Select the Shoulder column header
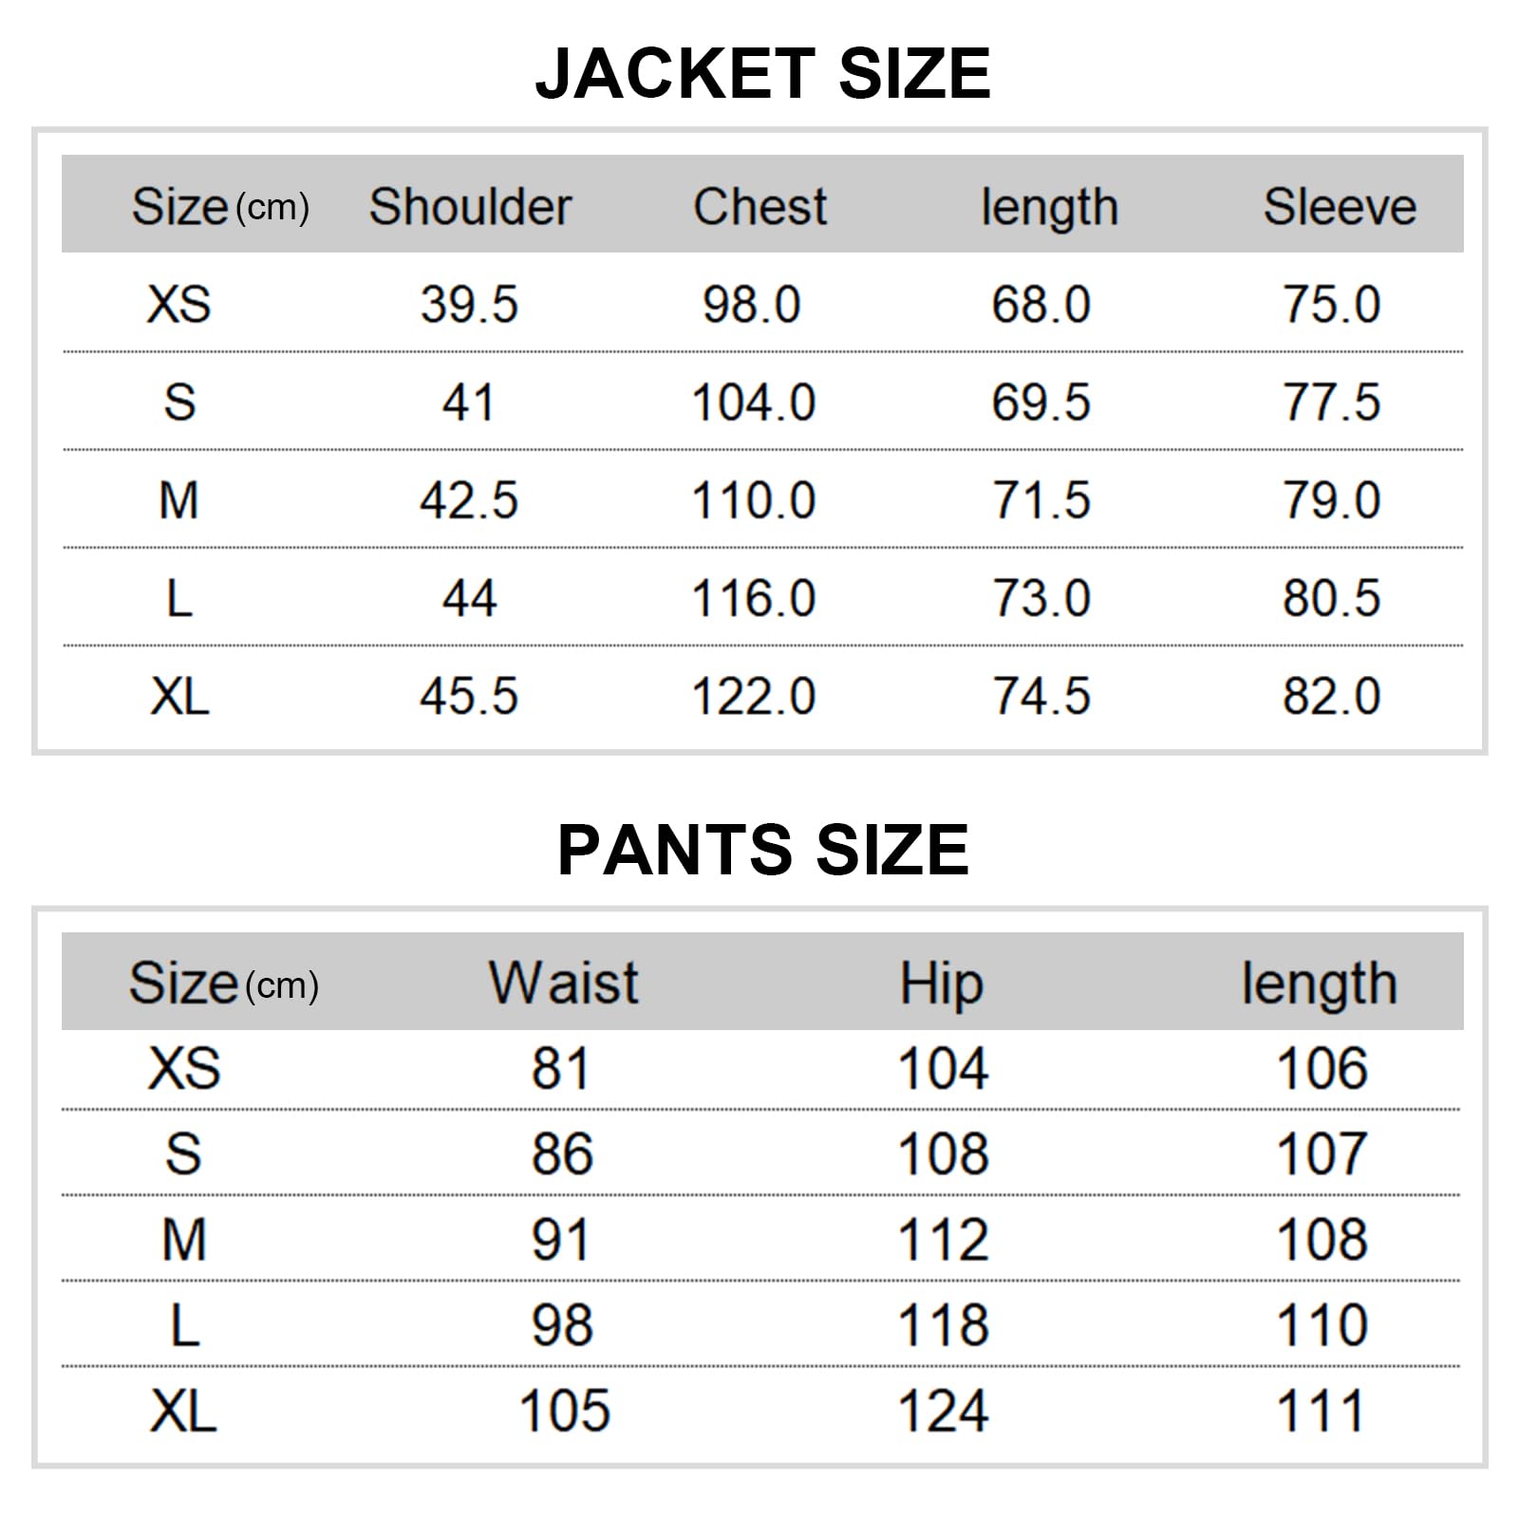The width and height of the screenshot is (1519, 1519). click(x=470, y=207)
